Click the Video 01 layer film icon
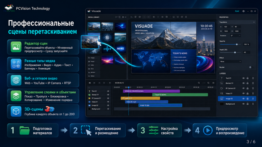 point(222,94)
